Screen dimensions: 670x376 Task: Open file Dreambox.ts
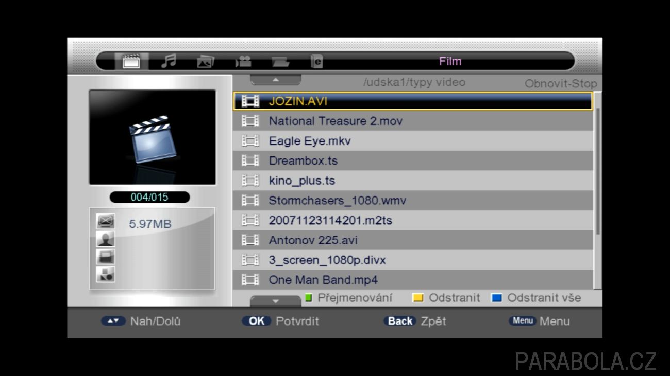[x=413, y=161]
